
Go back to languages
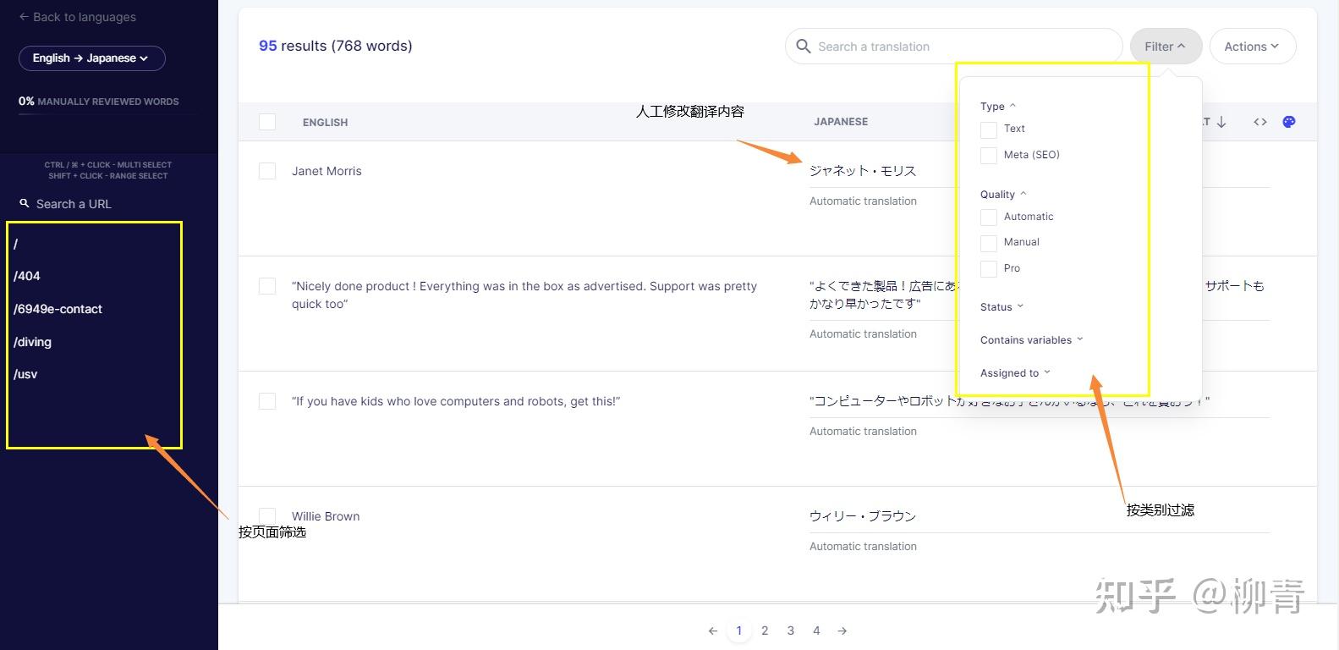[77, 17]
